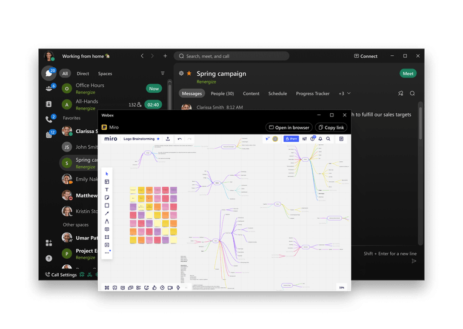Toggle favorite star on Spring campaign
Viewport: 463px width, 329px height.
tap(189, 73)
